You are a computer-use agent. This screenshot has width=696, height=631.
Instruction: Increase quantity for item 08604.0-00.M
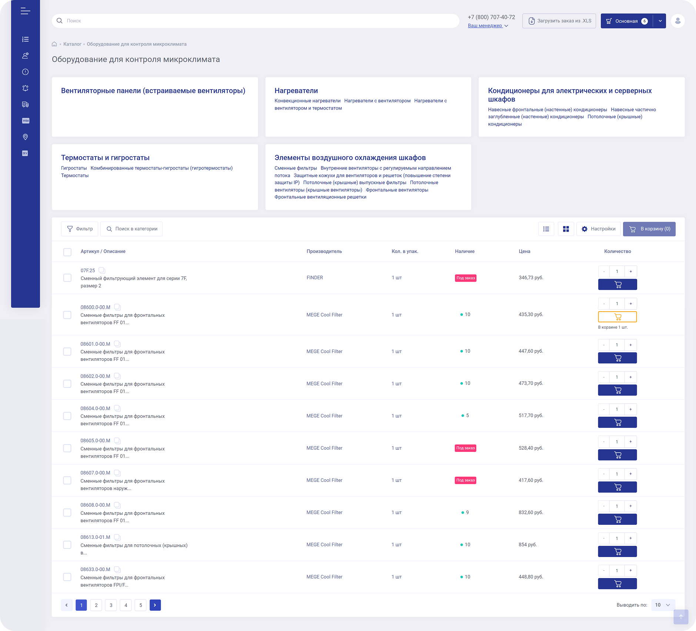(630, 409)
